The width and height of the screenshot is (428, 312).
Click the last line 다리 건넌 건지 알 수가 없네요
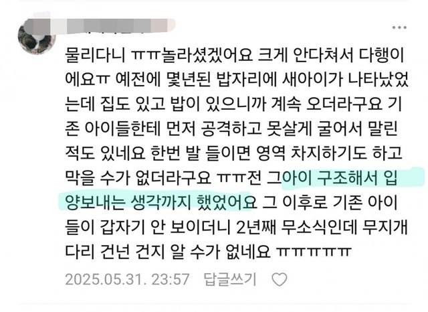pos(168,251)
